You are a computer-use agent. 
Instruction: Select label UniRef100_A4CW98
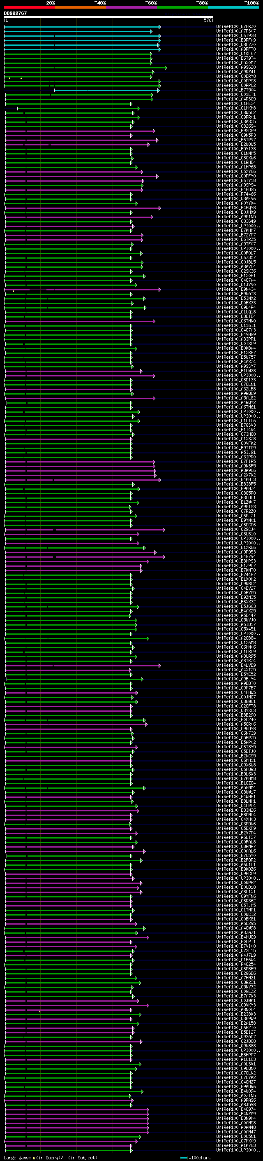[236, 928]
